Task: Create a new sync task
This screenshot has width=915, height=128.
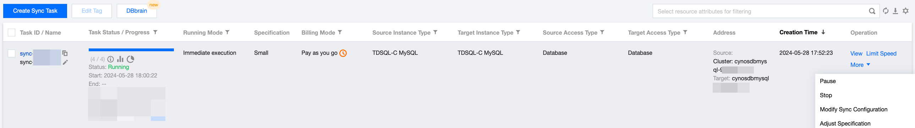Action: point(35,11)
